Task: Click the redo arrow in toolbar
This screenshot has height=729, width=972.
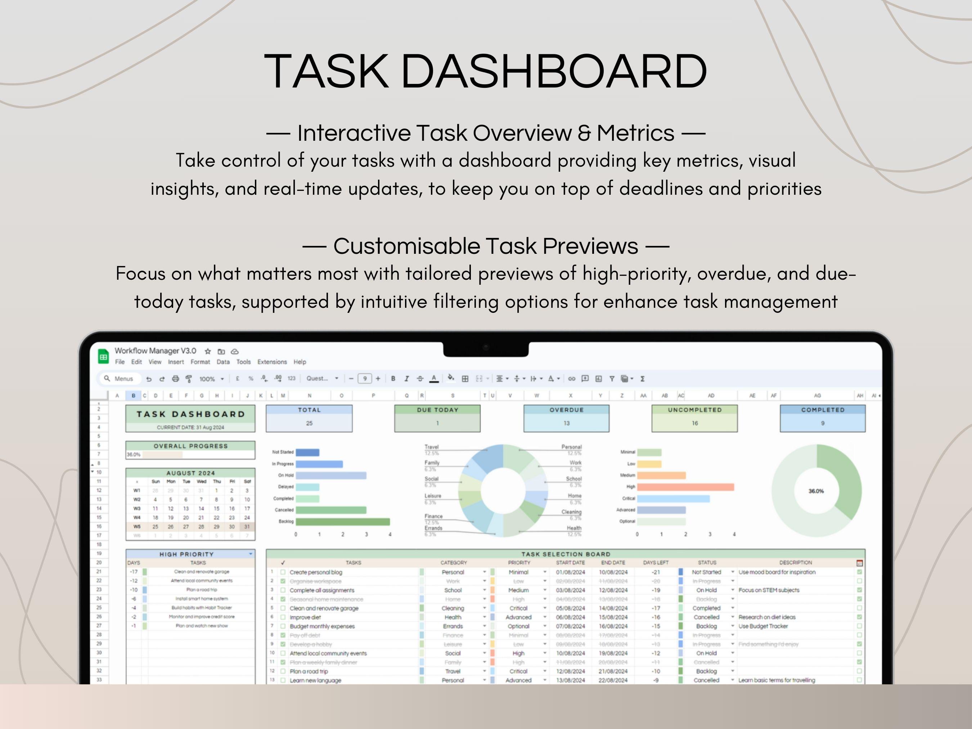Action: (162, 379)
